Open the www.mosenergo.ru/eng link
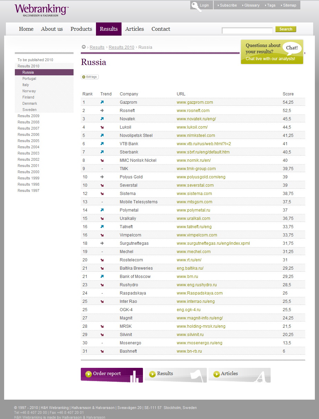Viewport: 319px width, 419px height. [200, 343]
